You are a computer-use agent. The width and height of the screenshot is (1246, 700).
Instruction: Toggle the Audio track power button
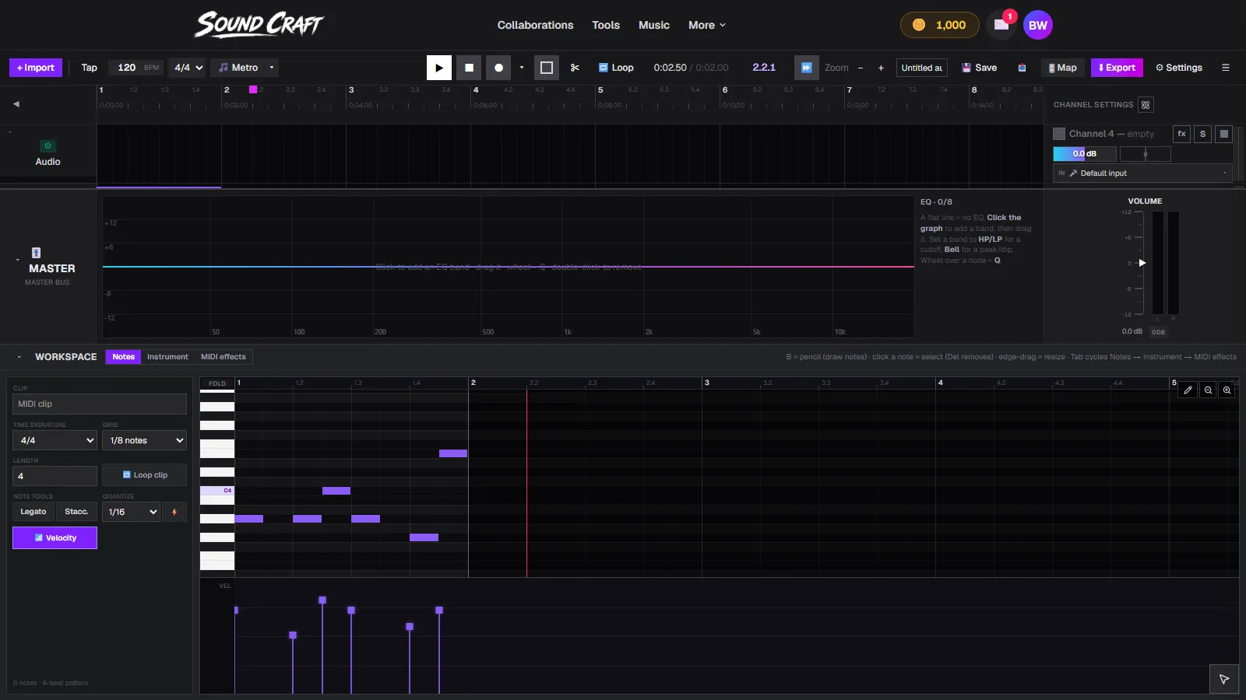[48, 145]
